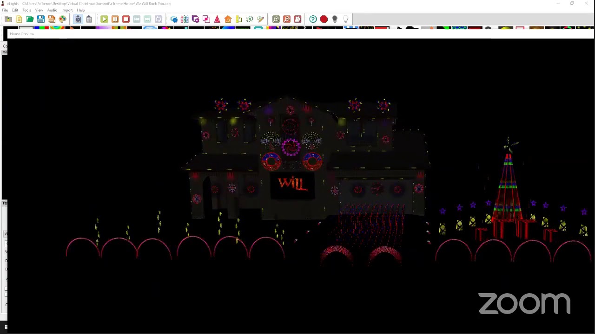Jump to first frame button

click(137, 19)
